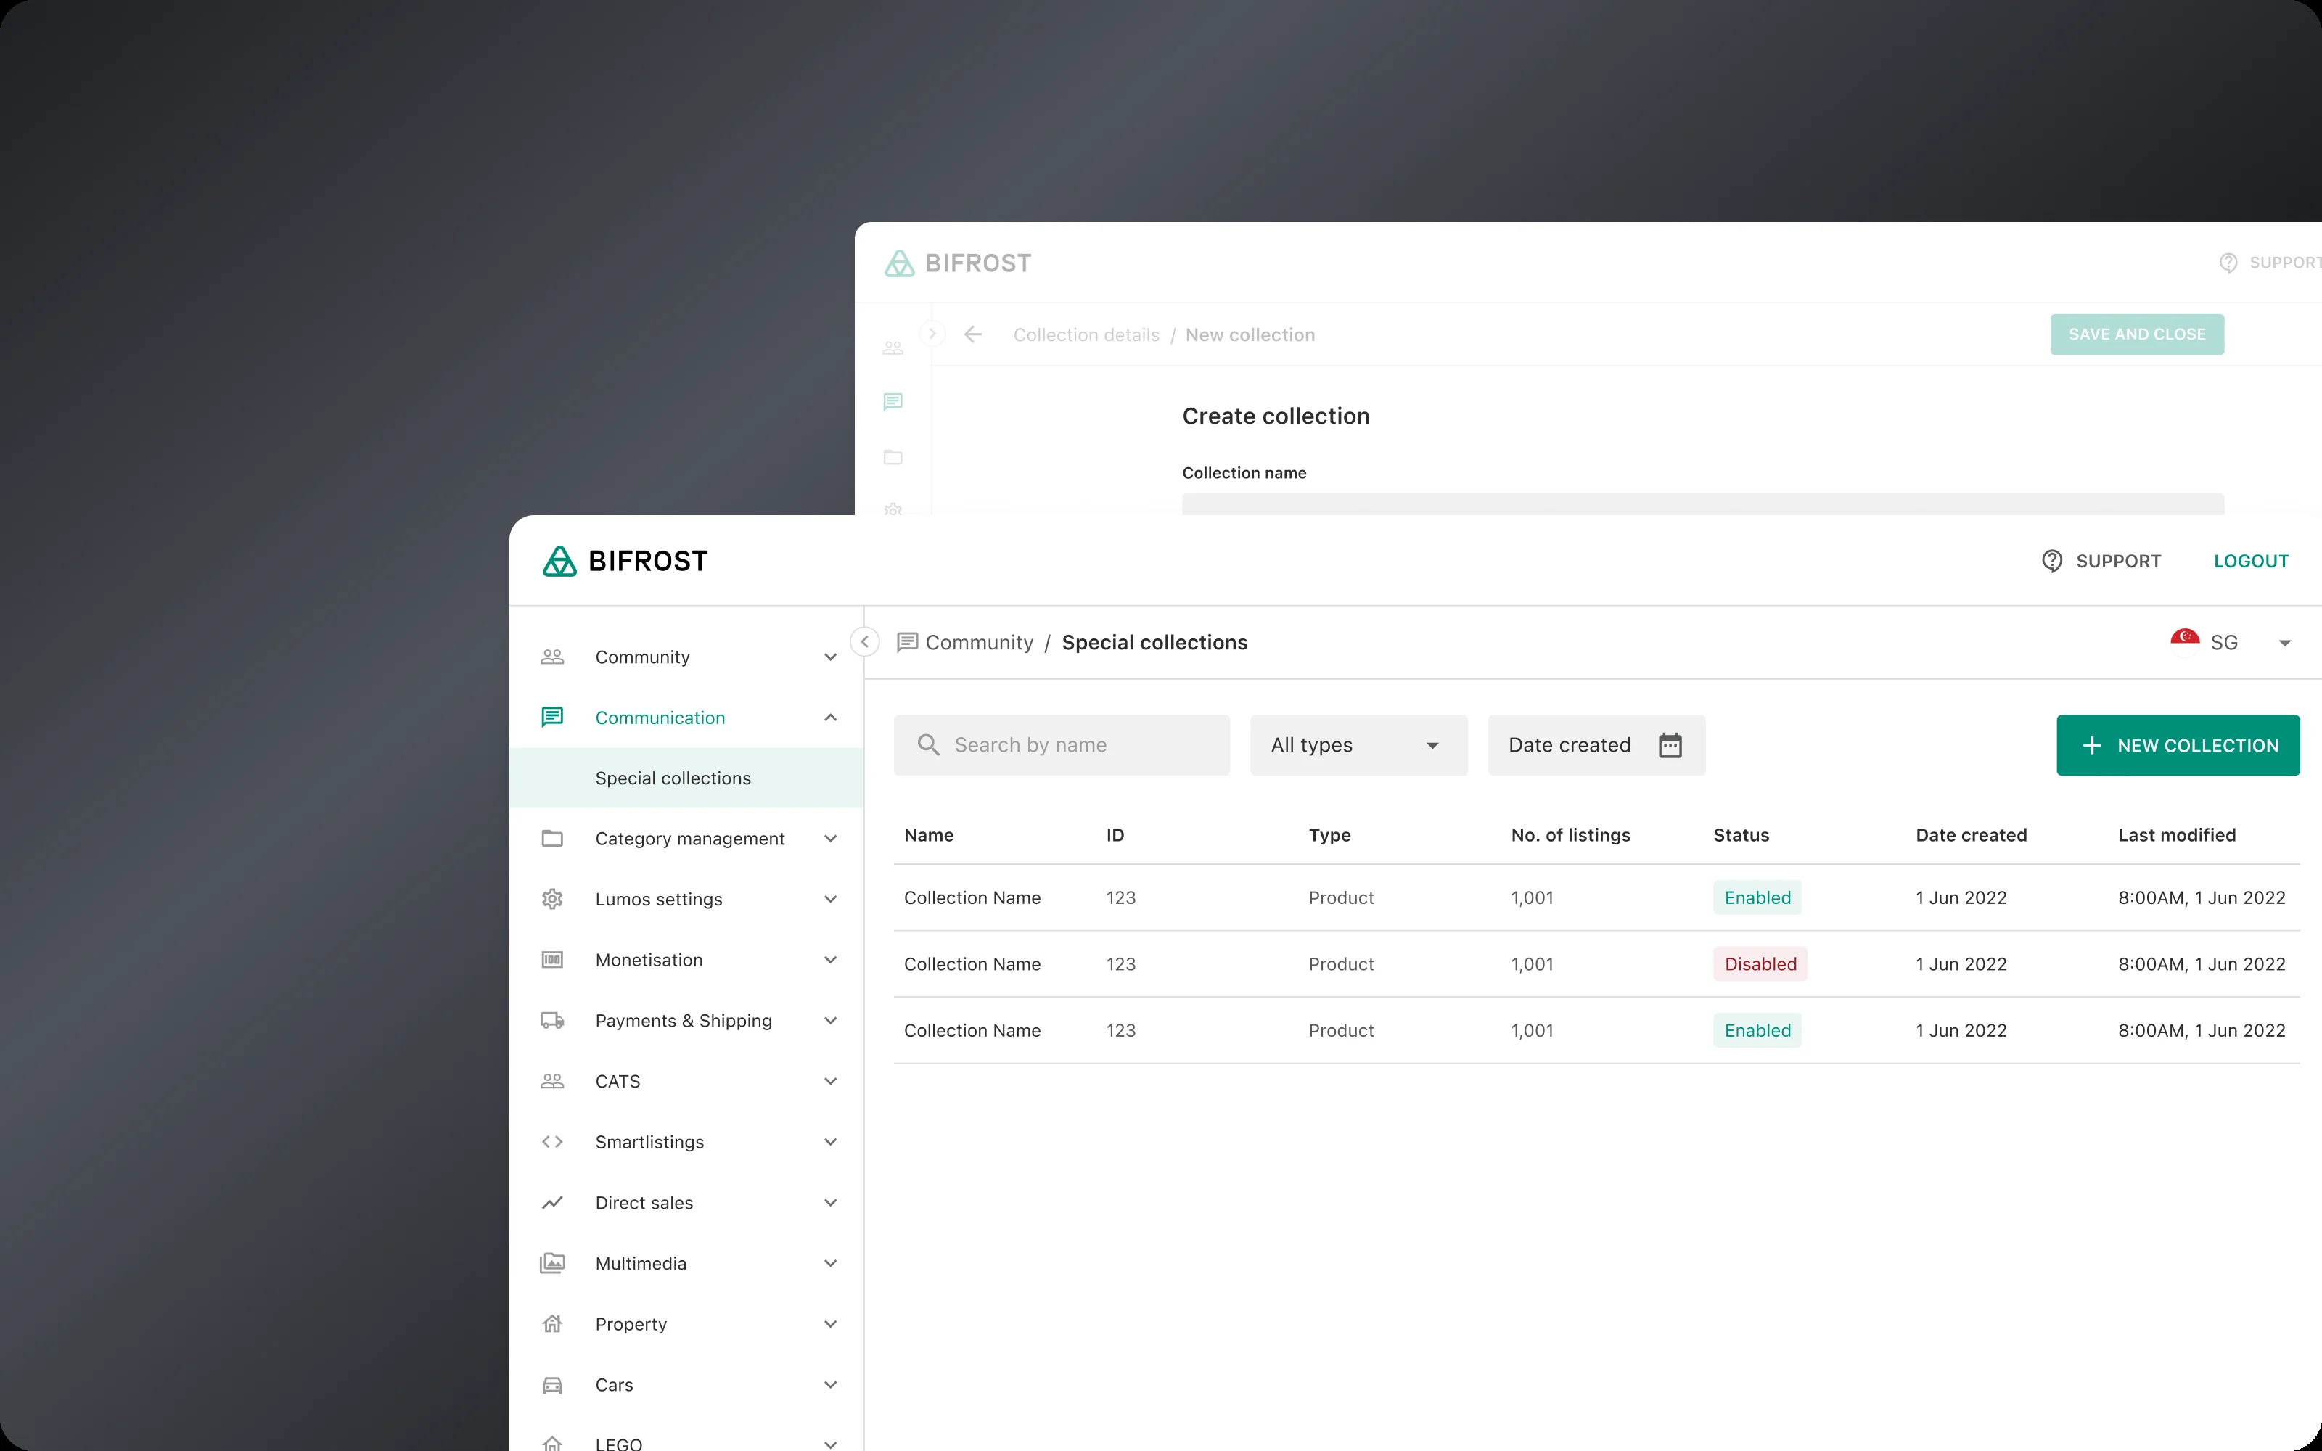Expand Lumos settings chevron

[x=831, y=899]
